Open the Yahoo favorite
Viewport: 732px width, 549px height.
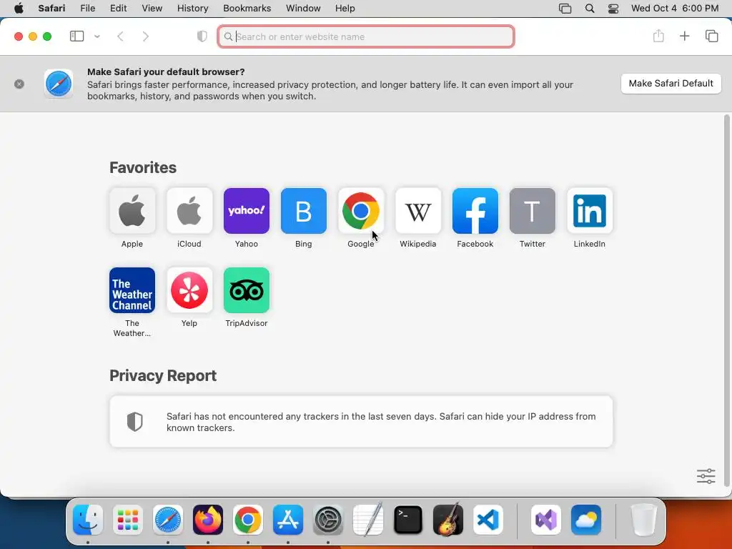click(247, 211)
